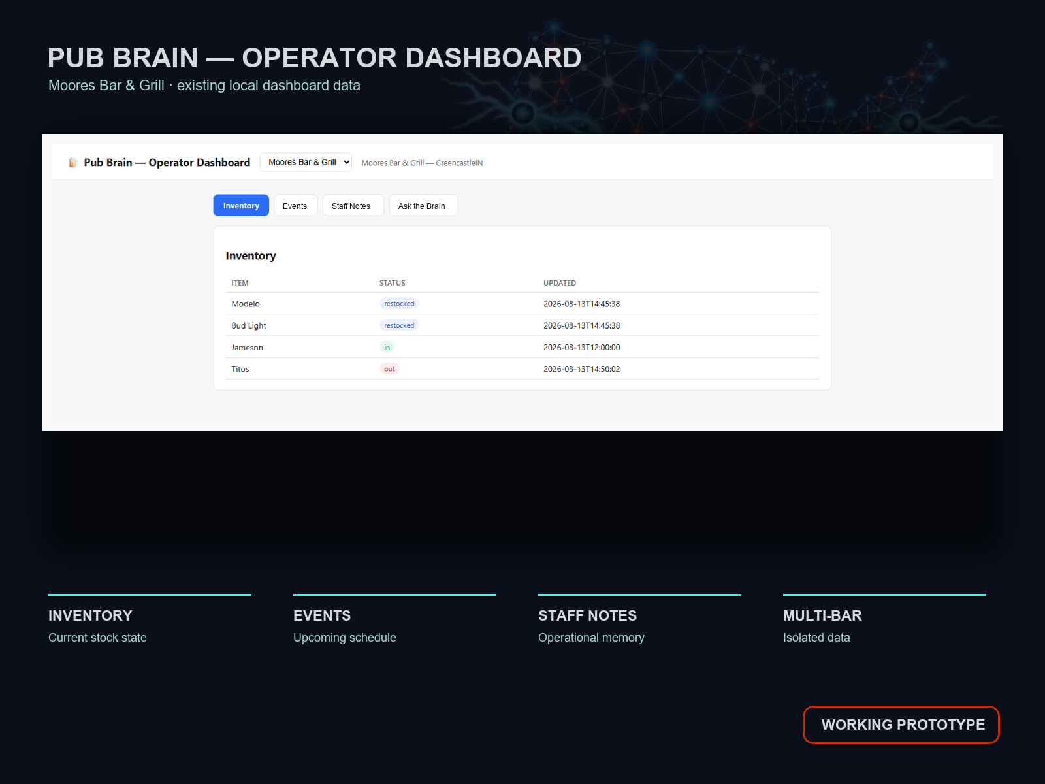Click the Moores Bar & Grill — GreencastleIN label
This screenshot has width=1045, height=784.
tap(422, 163)
